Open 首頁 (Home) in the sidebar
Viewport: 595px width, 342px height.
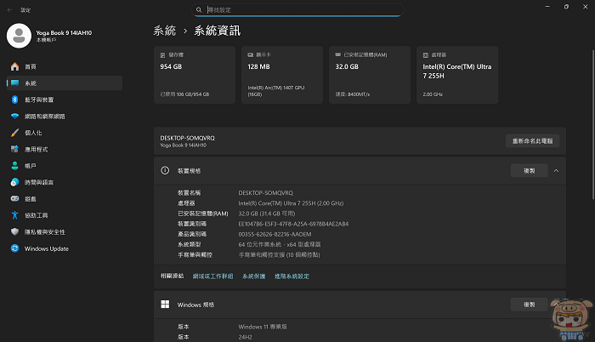(x=30, y=66)
